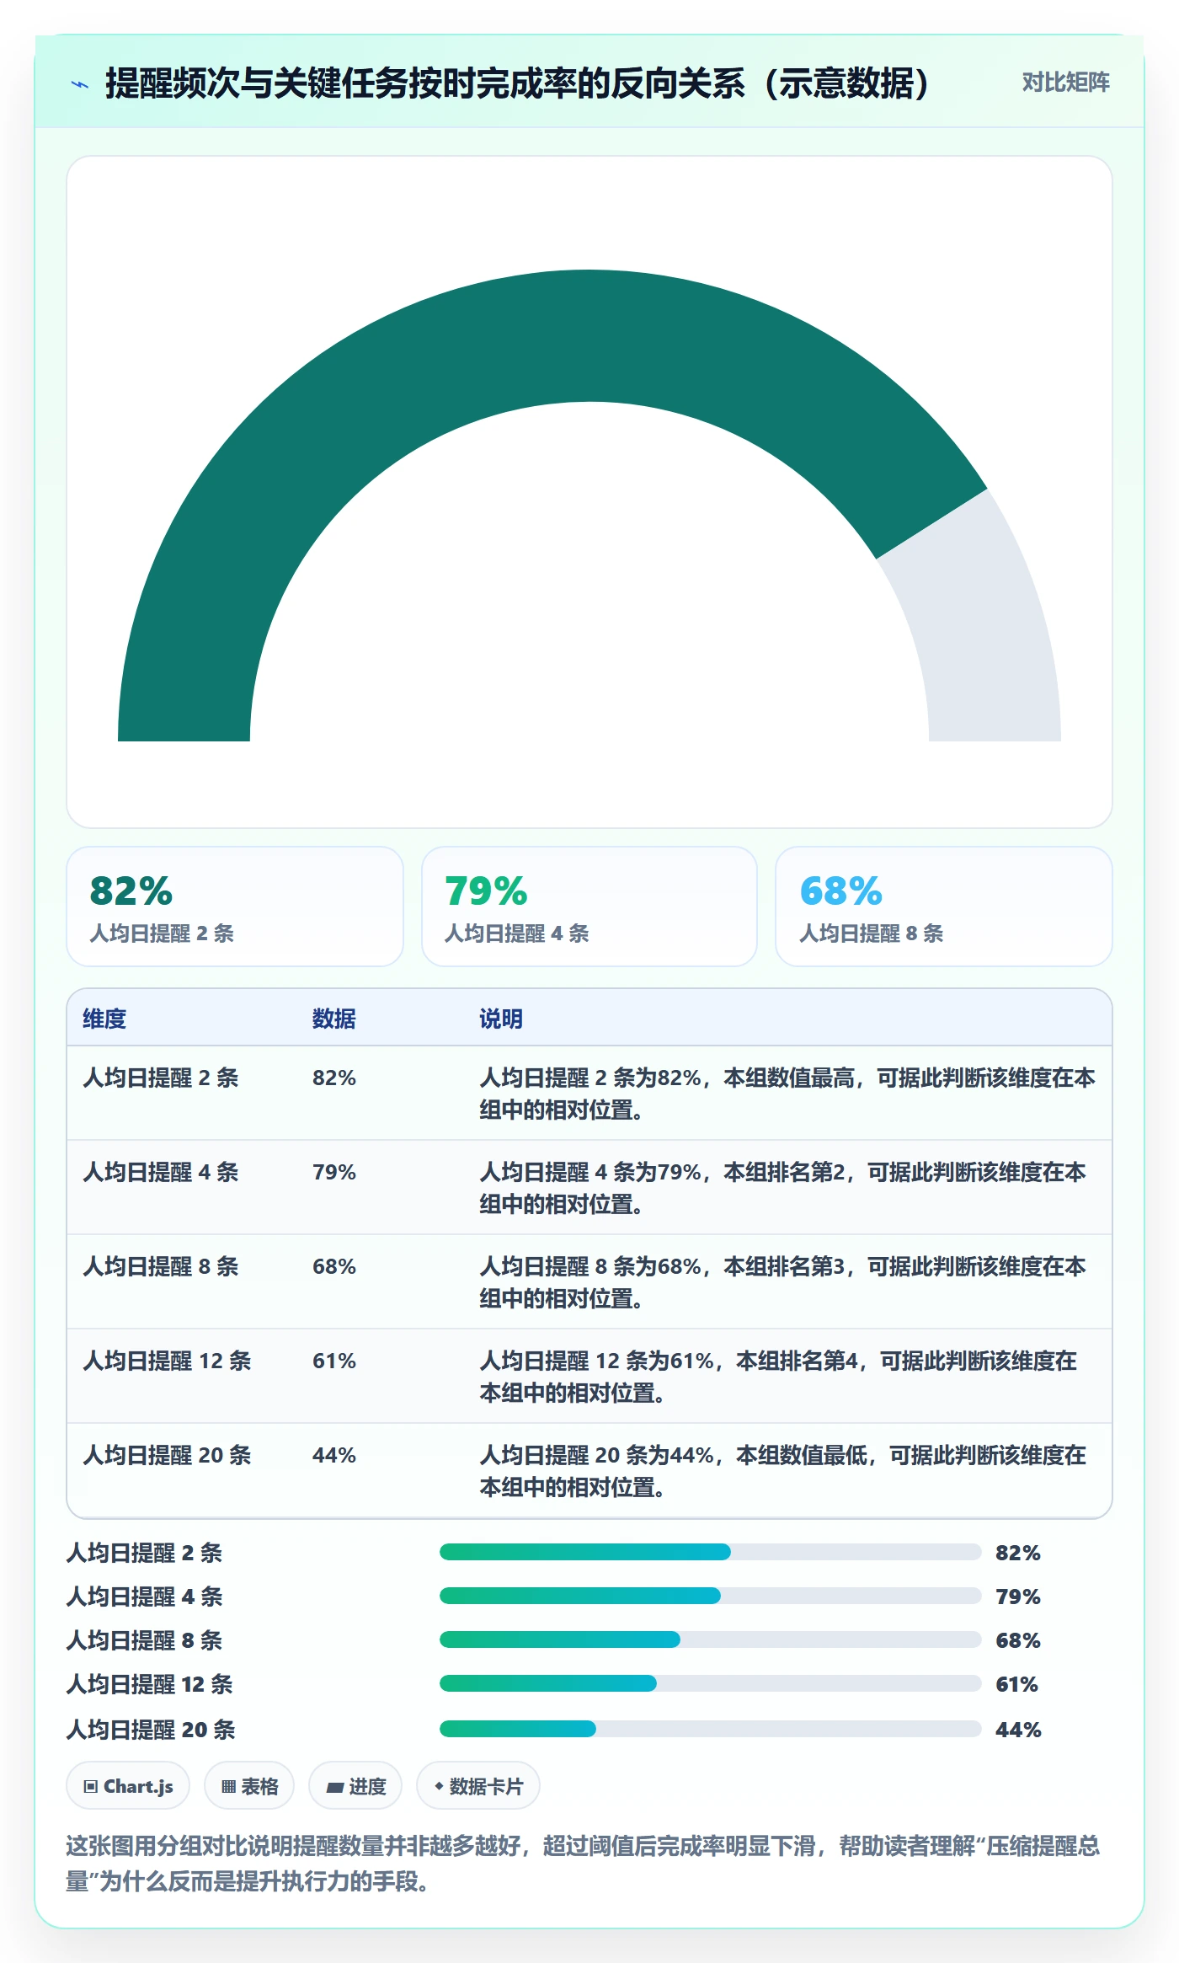Click the 对比矩阵 label in header
The height and width of the screenshot is (1963, 1179).
pos(1065,83)
